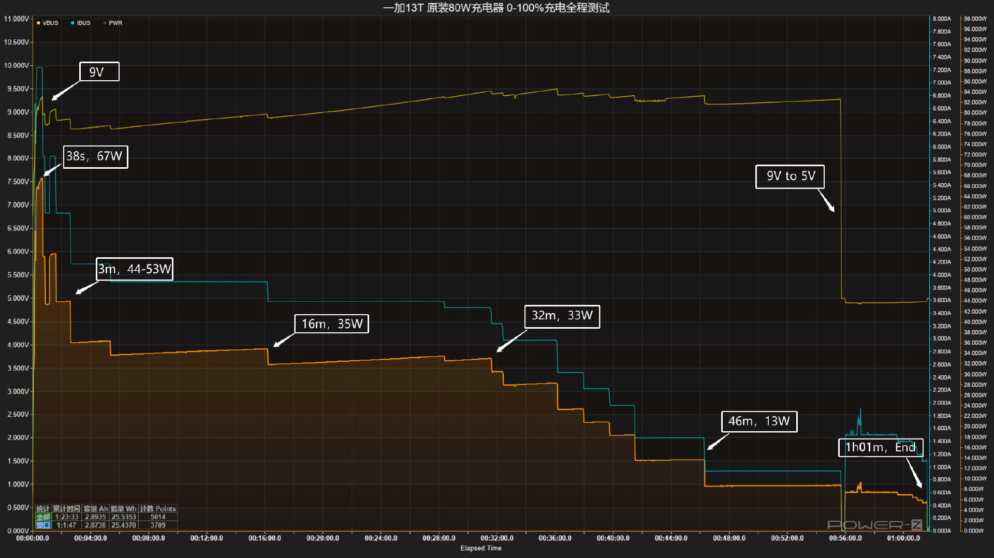Toggle the VBUS series legend label
The height and width of the screenshot is (558, 994).
click(x=50, y=23)
